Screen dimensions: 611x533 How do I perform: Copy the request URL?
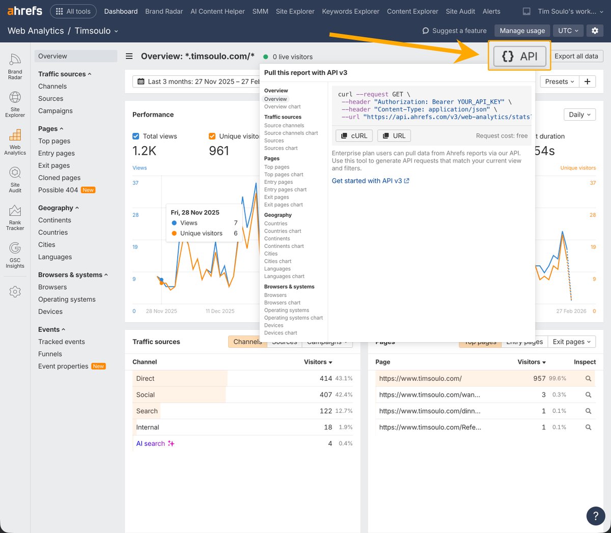[x=395, y=136]
